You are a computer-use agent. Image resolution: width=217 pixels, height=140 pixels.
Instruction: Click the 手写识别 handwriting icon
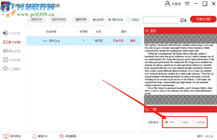tap(5, 60)
